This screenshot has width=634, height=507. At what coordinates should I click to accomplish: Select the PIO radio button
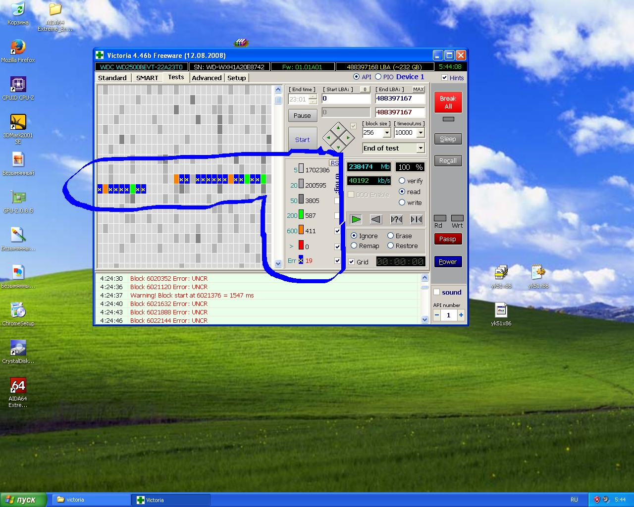click(x=378, y=77)
